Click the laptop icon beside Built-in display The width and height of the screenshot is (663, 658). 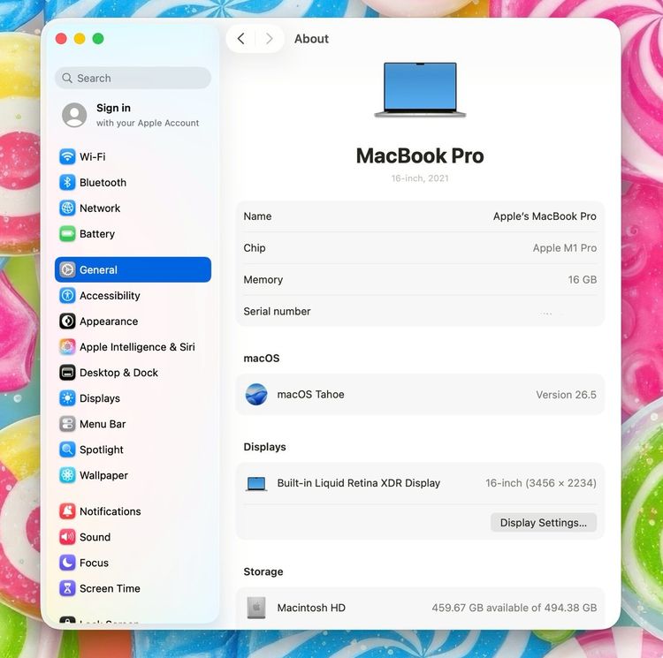(256, 484)
